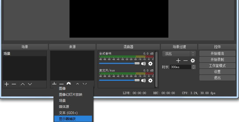Click the 时长 300ms duration field
The height and width of the screenshot is (122, 239).
(x=181, y=67)
